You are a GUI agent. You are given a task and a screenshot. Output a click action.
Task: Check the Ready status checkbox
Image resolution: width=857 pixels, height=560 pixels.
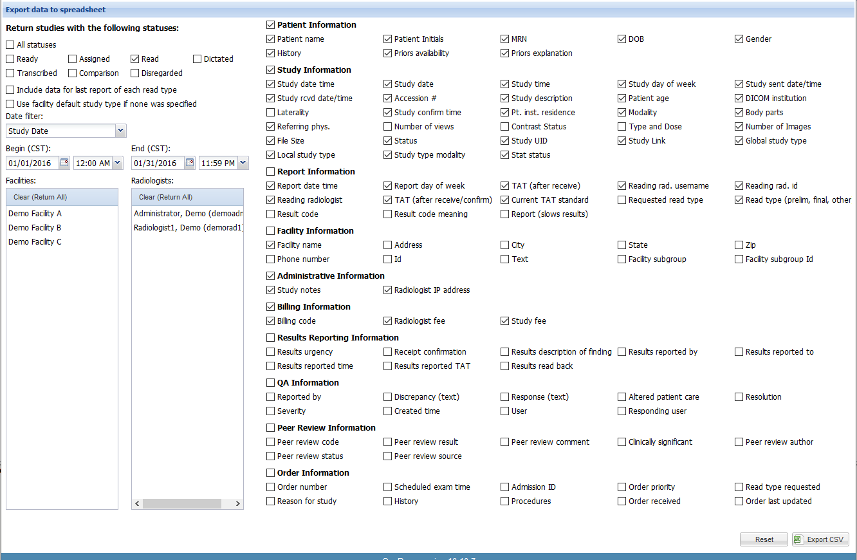[x=10, y=59]
